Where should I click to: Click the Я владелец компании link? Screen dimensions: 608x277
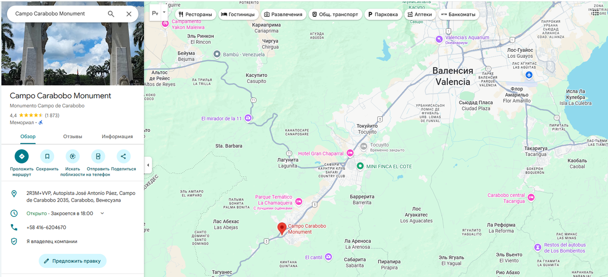(52, 242)
